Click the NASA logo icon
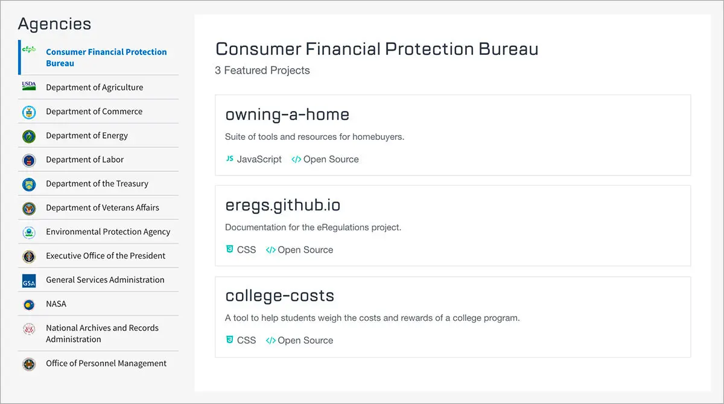The image size is (724, 404). [x=29, y=305]
